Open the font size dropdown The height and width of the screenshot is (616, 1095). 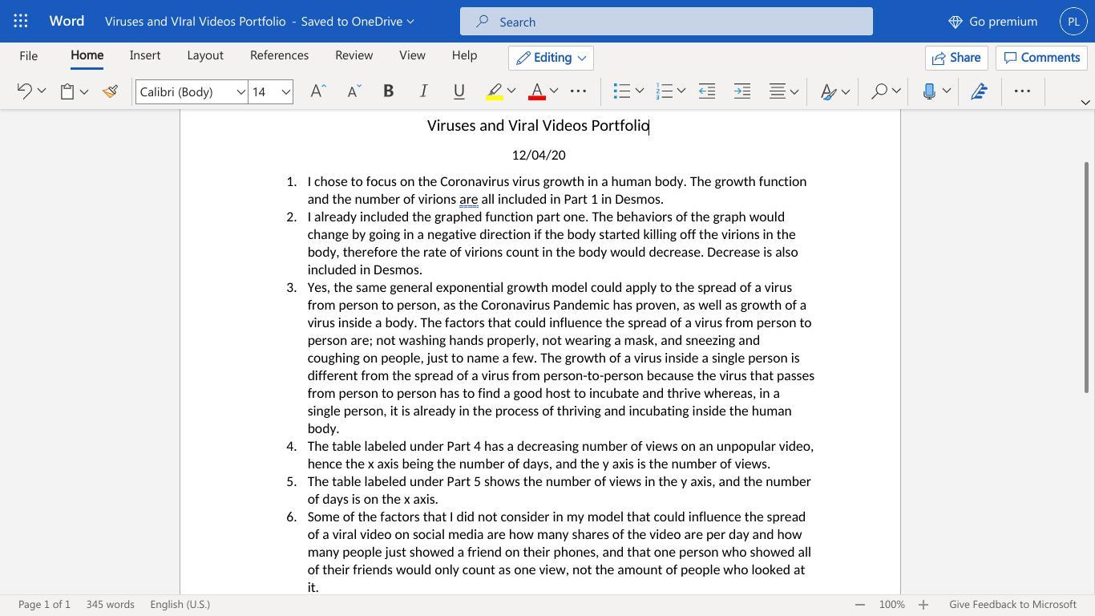point(285,92)
